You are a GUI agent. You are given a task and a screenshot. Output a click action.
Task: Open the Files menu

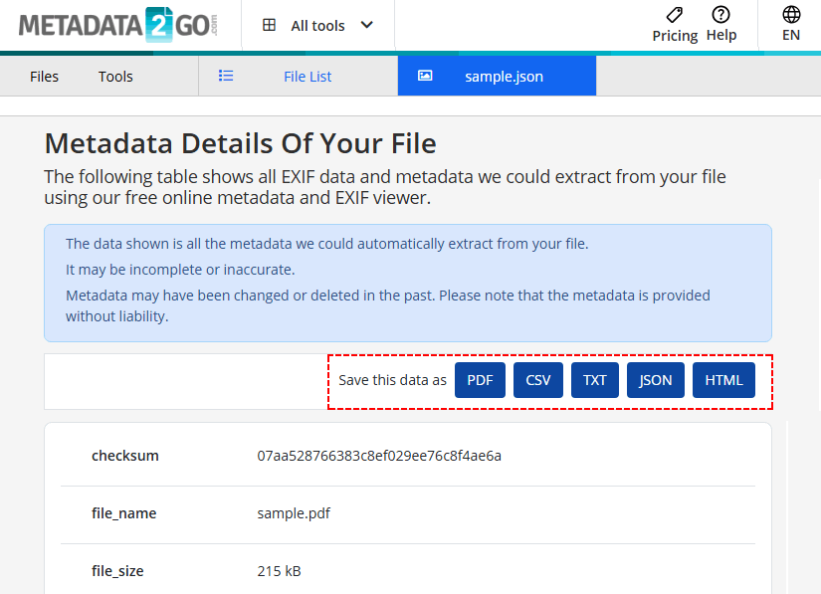pos(44,76)
